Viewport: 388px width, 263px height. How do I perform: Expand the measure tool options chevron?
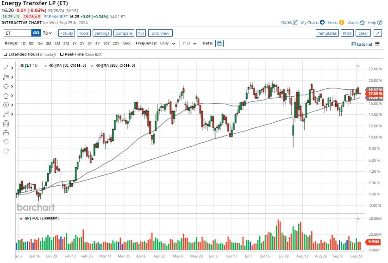click(x=12, y=114)
